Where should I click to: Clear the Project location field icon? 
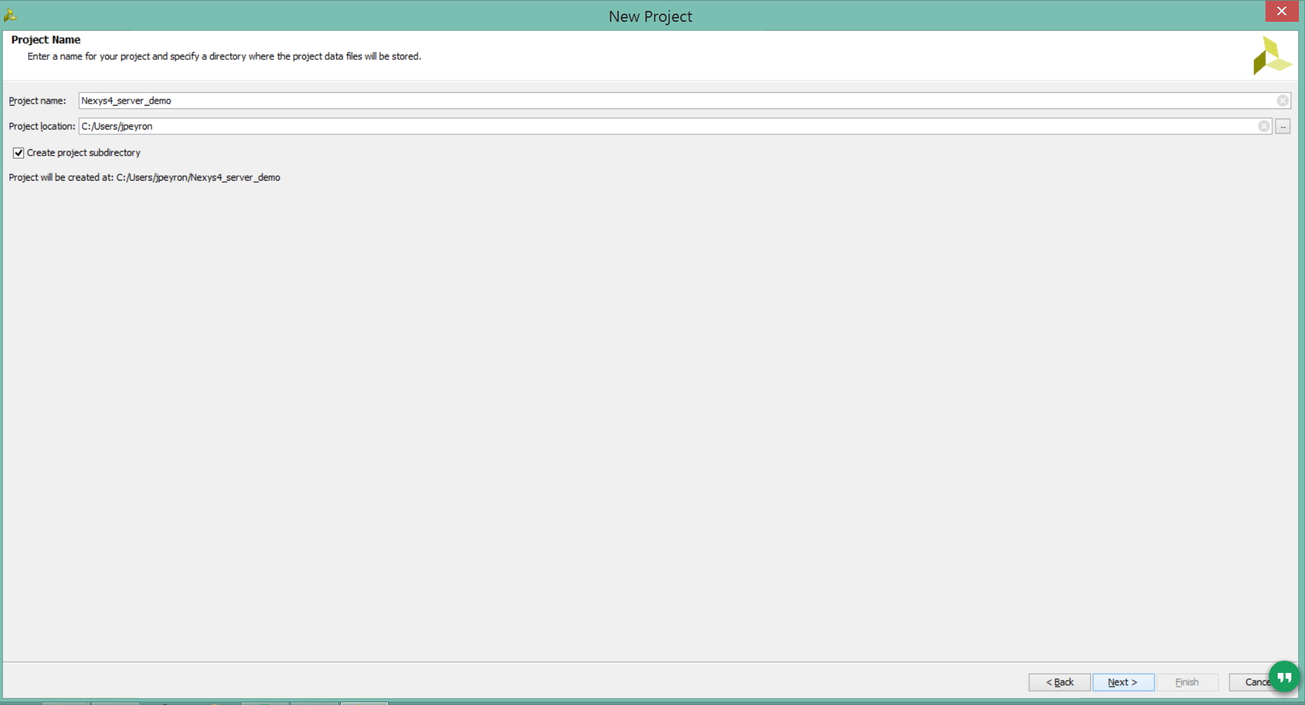pyautogui.click(x=1263, y=126)
